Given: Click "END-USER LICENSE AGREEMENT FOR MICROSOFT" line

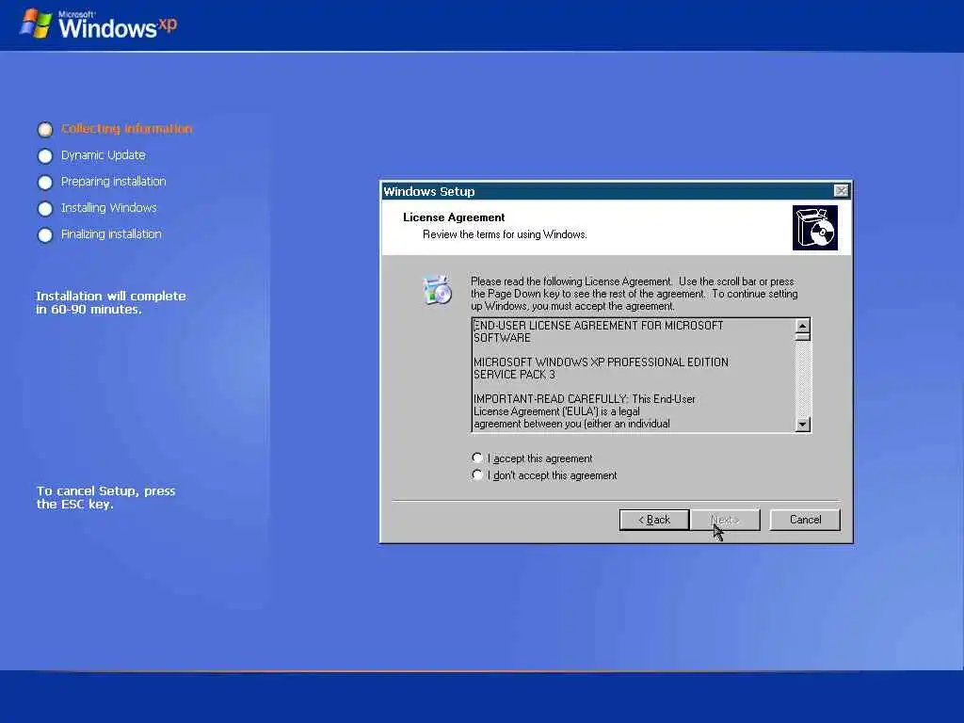Looking at the screenshot, I should [x=598, y=325].
